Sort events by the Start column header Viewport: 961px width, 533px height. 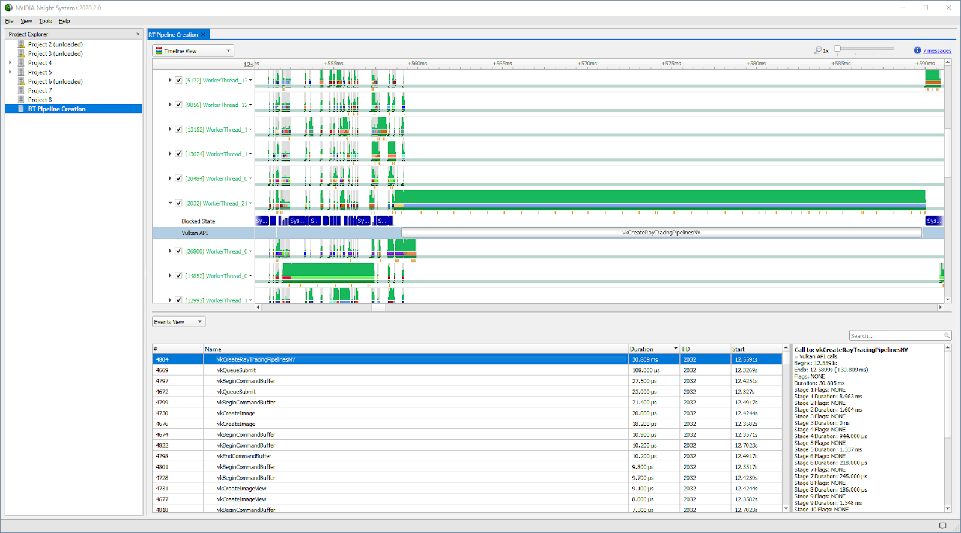[x=756, y=349]
